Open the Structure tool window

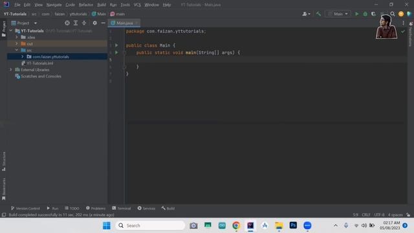point(4,161)
